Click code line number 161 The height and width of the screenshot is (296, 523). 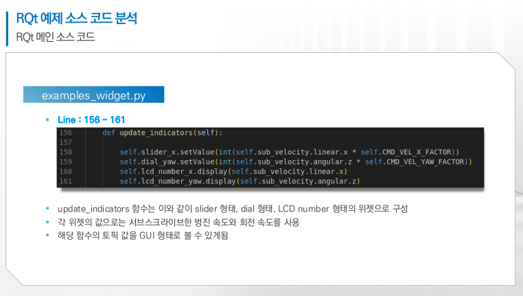(x=66, y=181)
